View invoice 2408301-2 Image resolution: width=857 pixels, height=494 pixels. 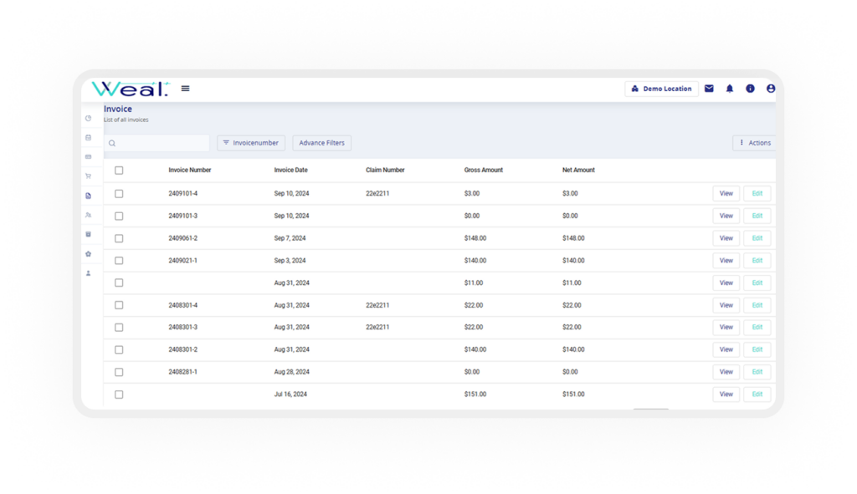[726, 350]
